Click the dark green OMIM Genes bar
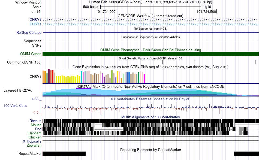The height and width of the screenshot is (160, 259). 150,54
